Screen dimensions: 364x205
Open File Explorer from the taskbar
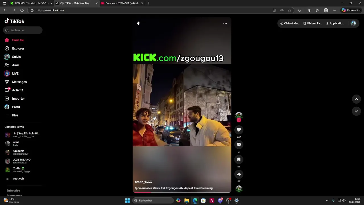tap(187, 200)
